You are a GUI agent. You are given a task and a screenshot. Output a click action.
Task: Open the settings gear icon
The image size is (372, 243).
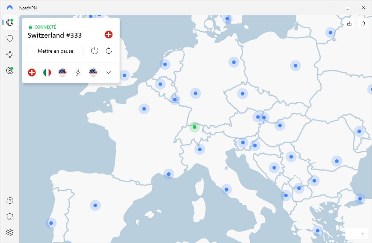pyautogui.click(x=10, y=233)
